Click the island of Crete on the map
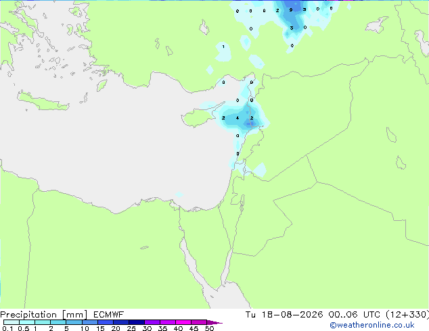 (x=43, y=101)
